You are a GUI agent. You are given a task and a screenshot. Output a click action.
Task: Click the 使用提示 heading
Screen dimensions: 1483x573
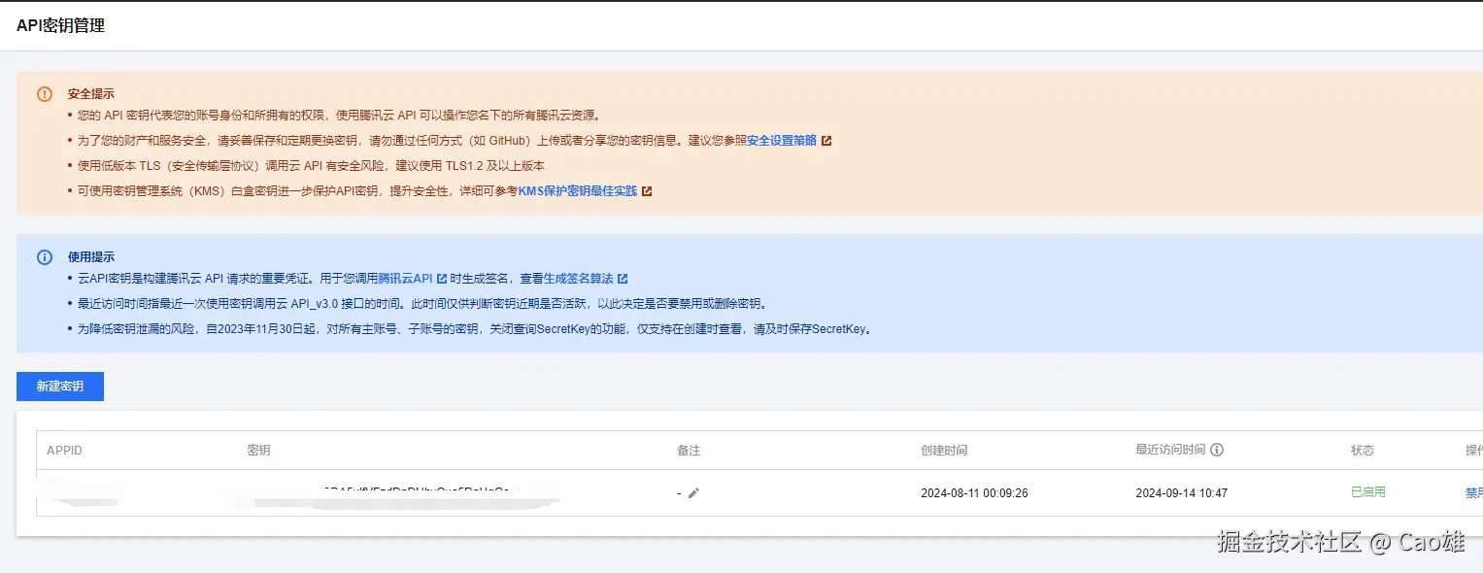pyautogui.click(x=91, y=257)
